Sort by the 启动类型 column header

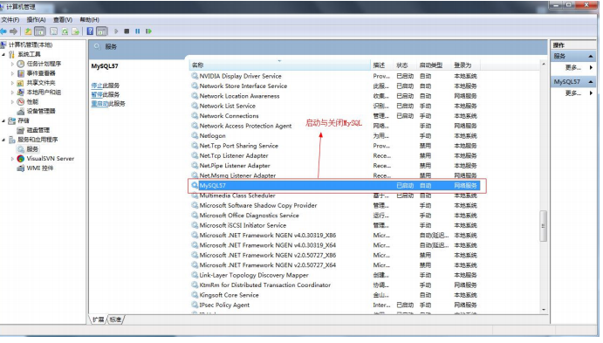(435, 65)
